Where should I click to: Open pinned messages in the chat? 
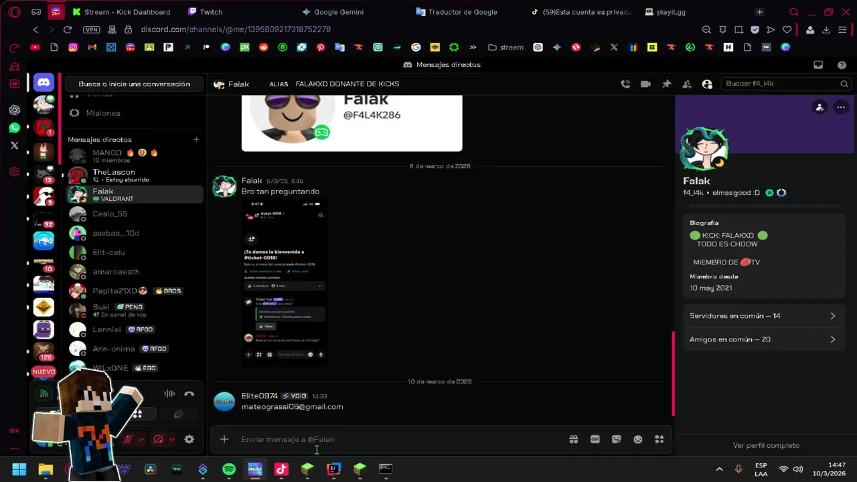coord(666,84)
